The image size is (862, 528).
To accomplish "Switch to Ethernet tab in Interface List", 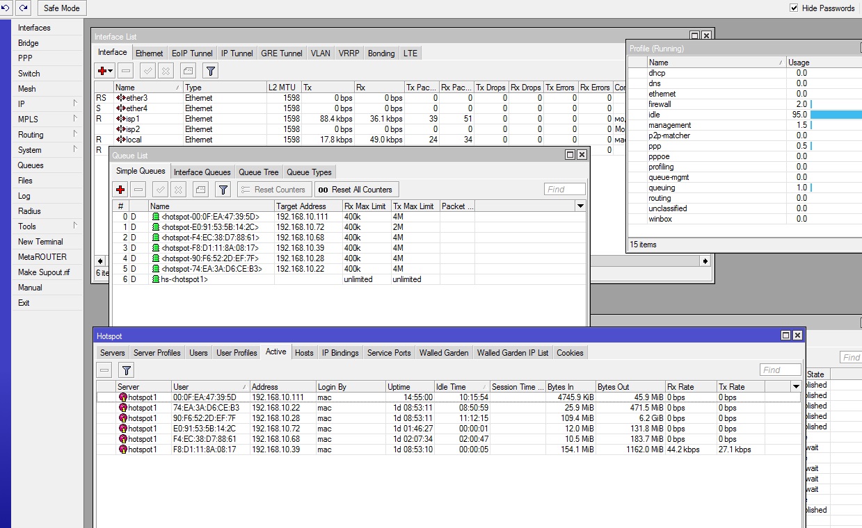I will click(x=150, y=53).
